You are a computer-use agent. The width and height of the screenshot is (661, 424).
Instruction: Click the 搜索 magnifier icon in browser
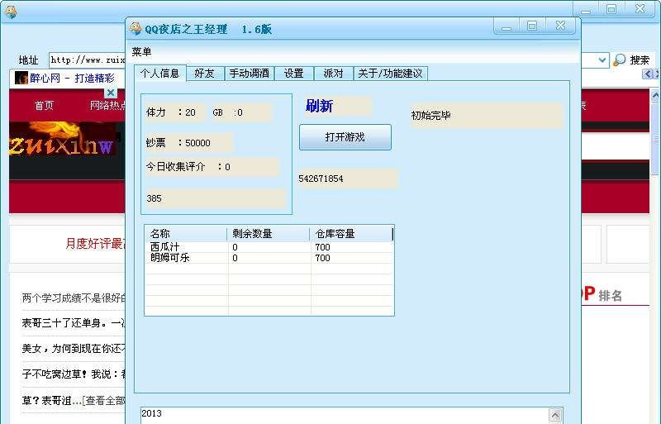click(619, 60)
